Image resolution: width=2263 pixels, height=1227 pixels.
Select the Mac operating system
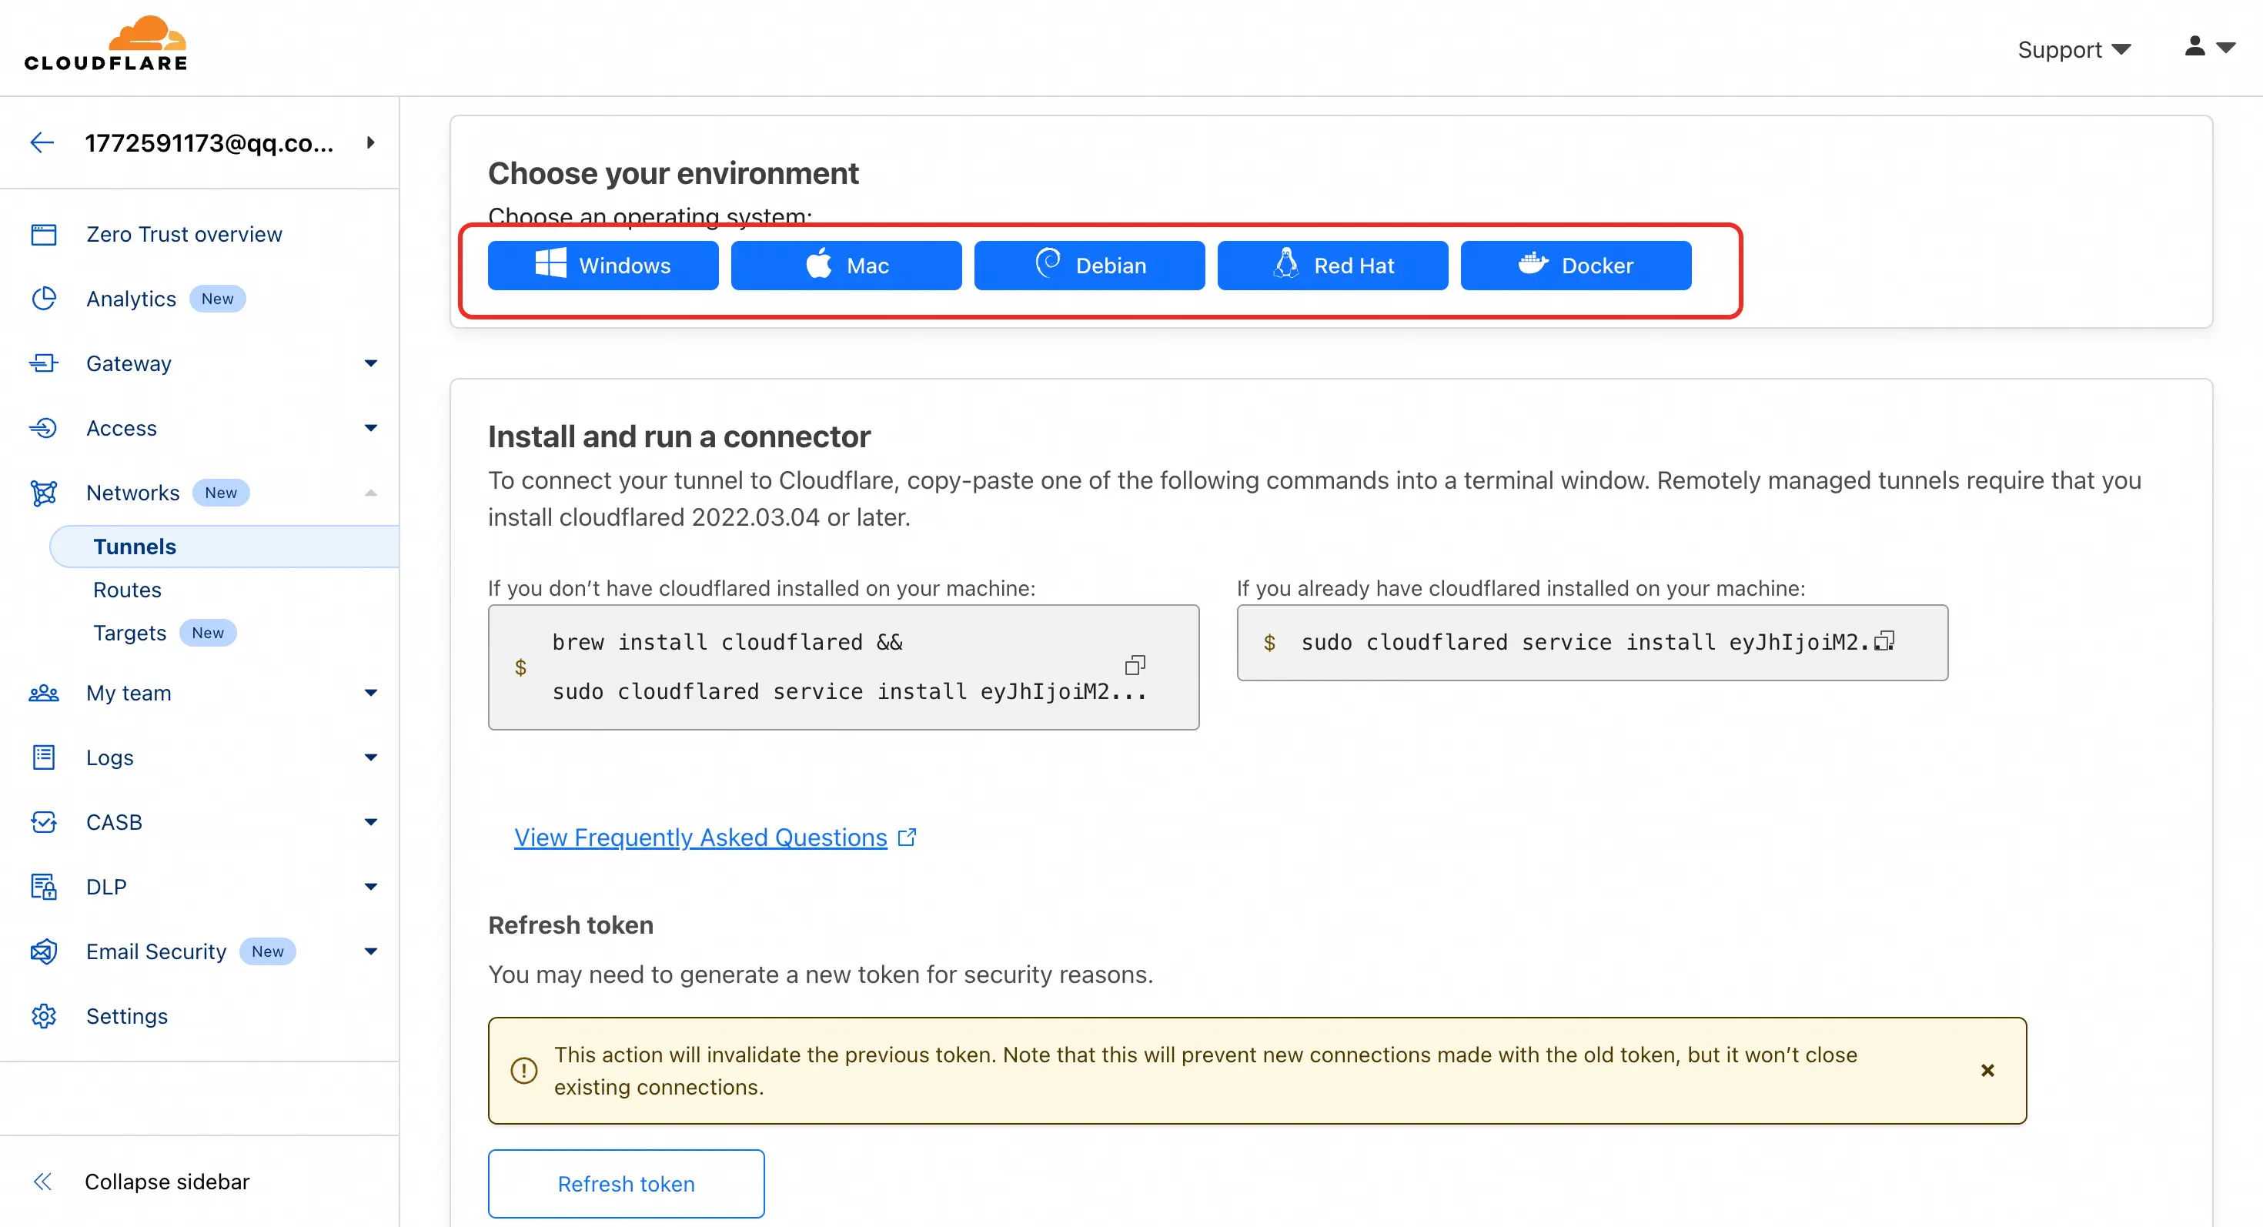(x=846, y=266)
